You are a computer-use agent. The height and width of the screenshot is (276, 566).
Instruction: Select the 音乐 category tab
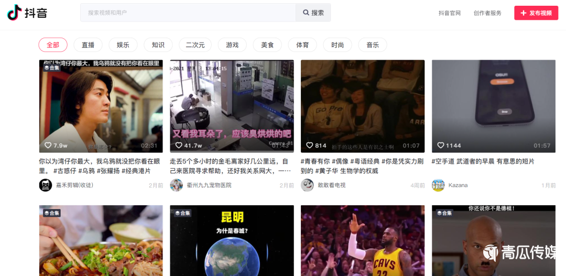373,45
